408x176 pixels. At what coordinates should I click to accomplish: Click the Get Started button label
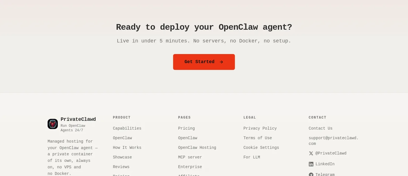pyautogui.click(x=199, y=62)
